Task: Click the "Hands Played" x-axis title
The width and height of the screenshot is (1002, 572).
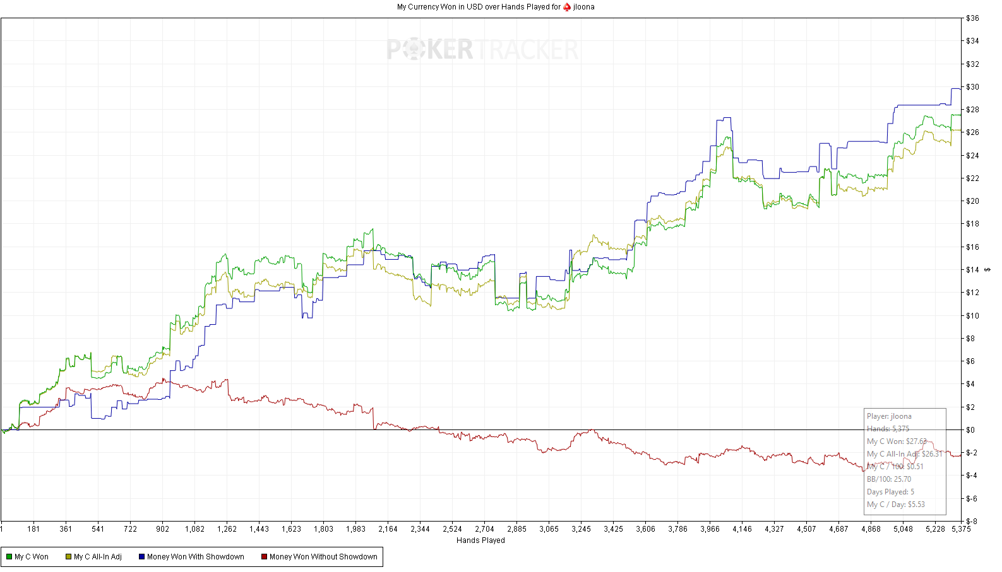Action: [480, 540]
